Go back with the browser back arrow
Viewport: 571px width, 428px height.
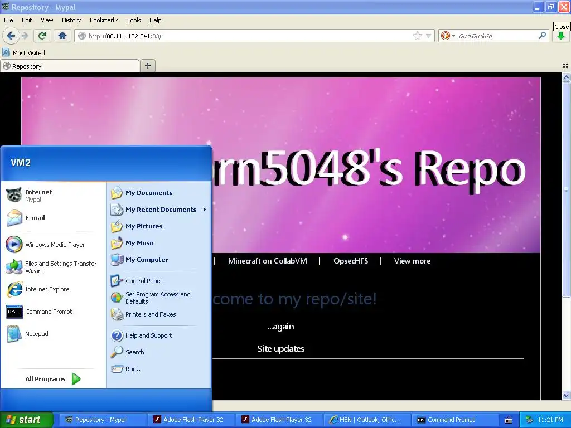coord(11,36)
